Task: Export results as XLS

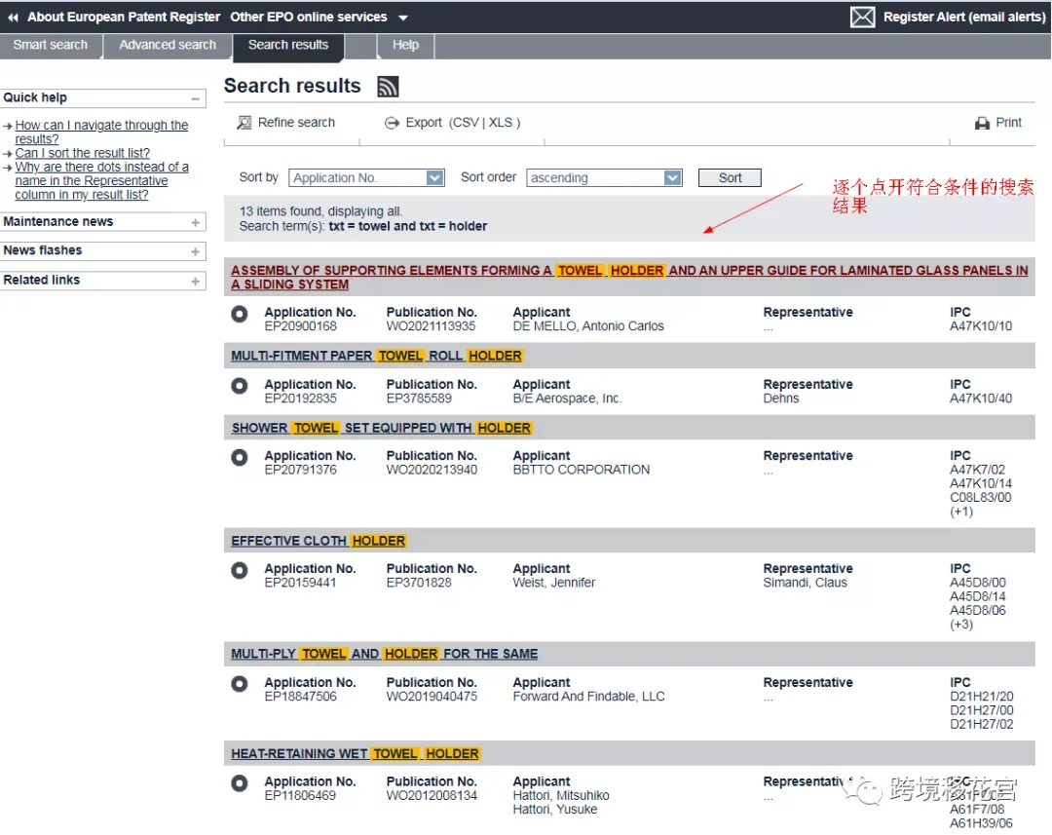Action: pos(501,122)
